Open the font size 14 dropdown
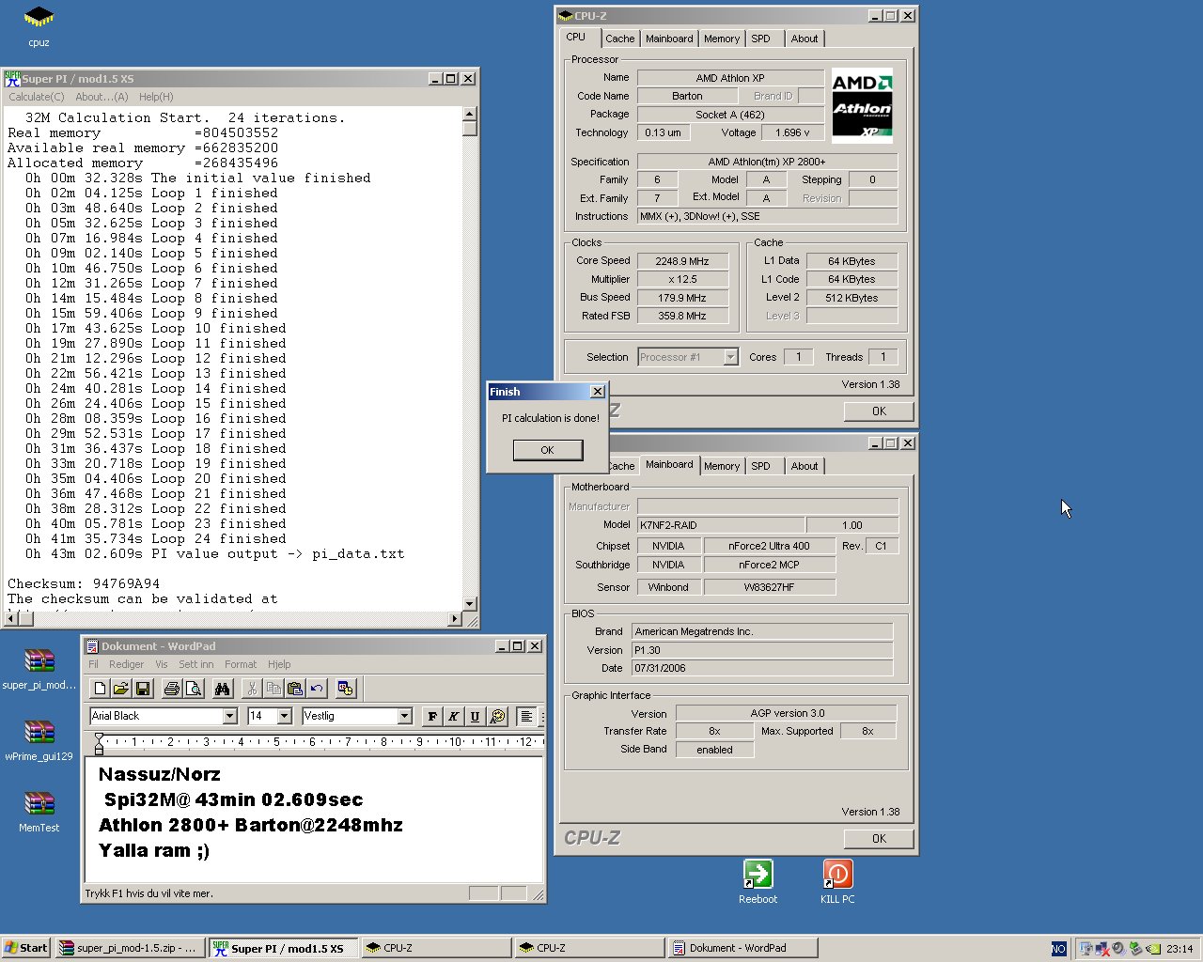Image resolution: width=1203 pixels, height=962 pixels. point(284,716)
